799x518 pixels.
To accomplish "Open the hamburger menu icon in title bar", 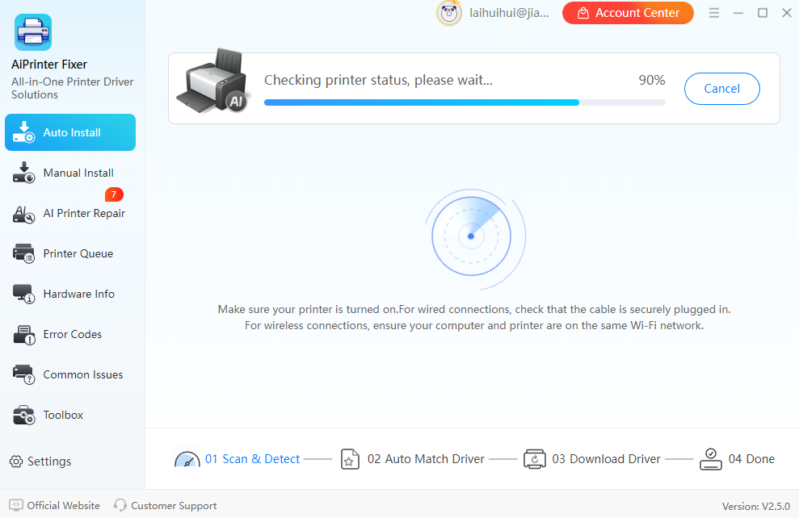I will (x=714, y=13).
